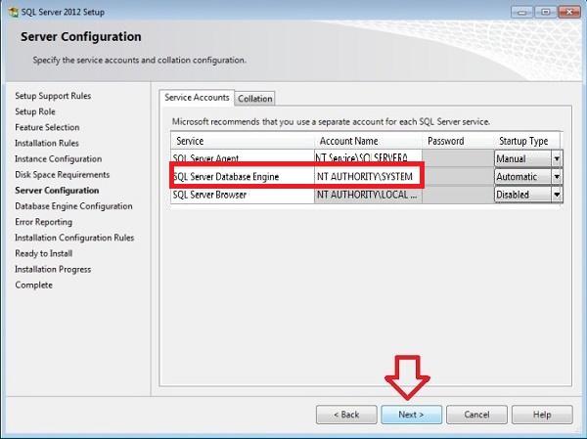Select the SQL Server Browser service row

coord(241,195)
